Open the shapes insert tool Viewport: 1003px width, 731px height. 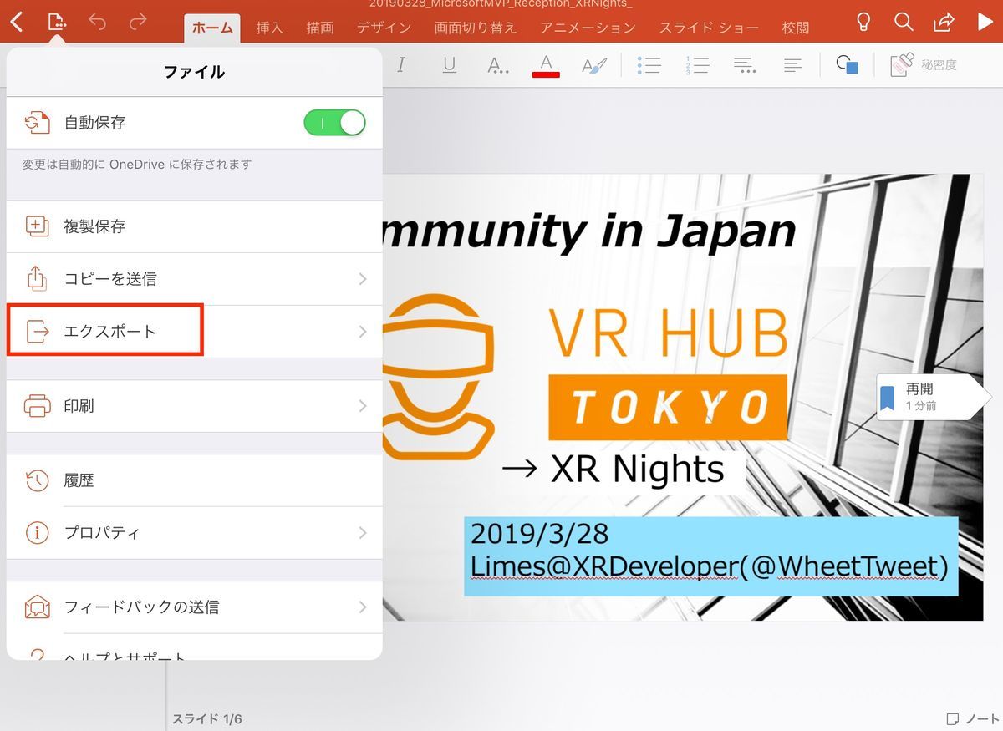click(x=848, y=65)
